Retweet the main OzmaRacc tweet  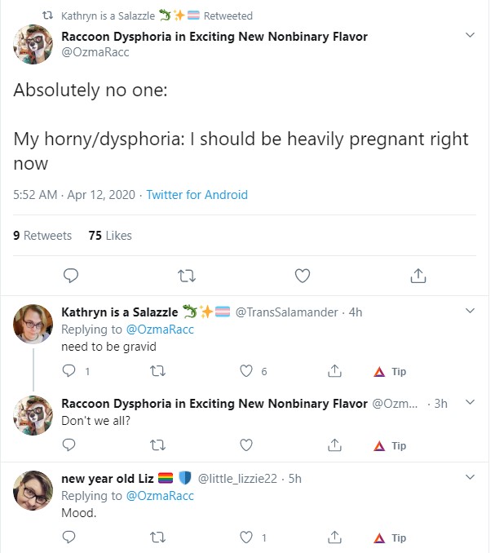tap(187, 276)
